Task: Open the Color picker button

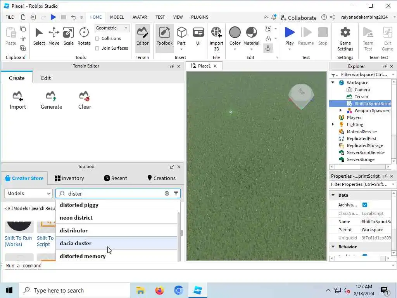Action: tap(235, 36)
